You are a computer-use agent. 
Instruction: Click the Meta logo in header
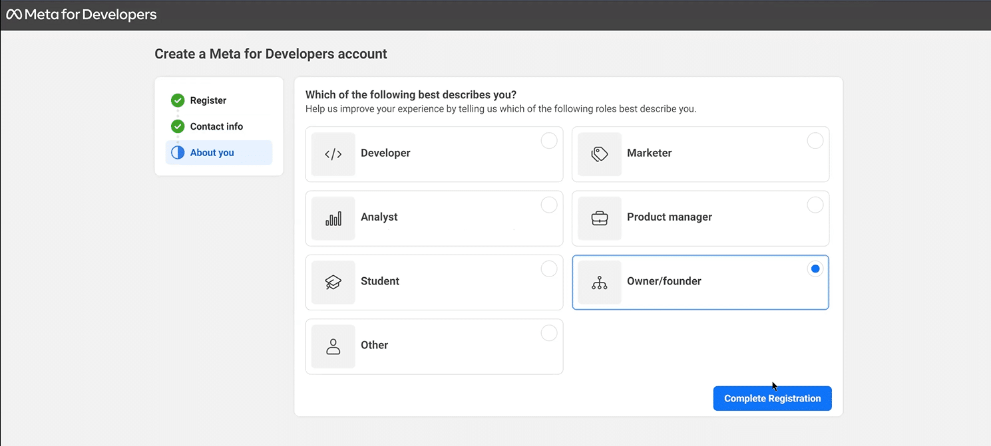click(14, 15)
